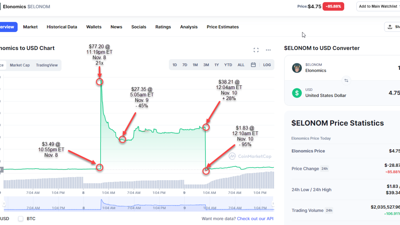
Task: Open fullscreen chart view icon
Action: [256, 50]
